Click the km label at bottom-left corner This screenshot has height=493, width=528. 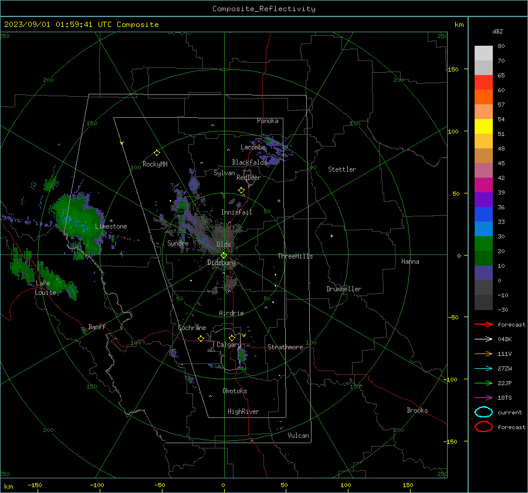click(x=8, y=487)
